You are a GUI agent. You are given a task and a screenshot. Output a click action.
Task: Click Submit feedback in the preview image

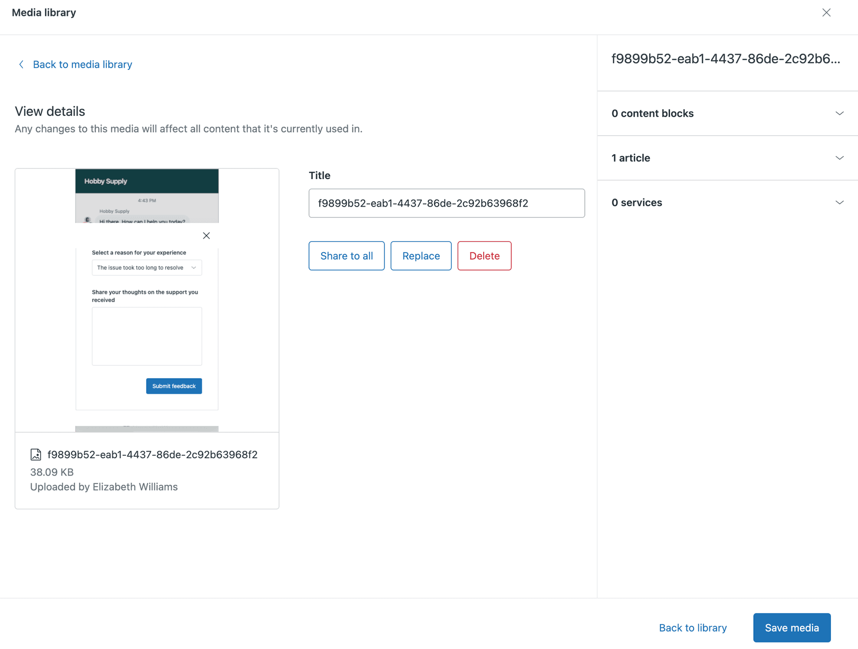pyautogui.click(x=174, y=386)
